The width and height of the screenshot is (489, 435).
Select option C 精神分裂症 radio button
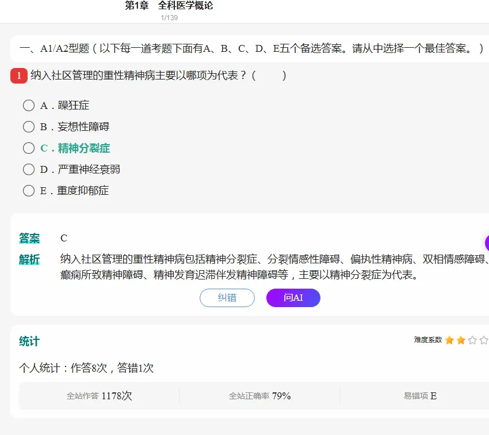click(x=29, y=148)
